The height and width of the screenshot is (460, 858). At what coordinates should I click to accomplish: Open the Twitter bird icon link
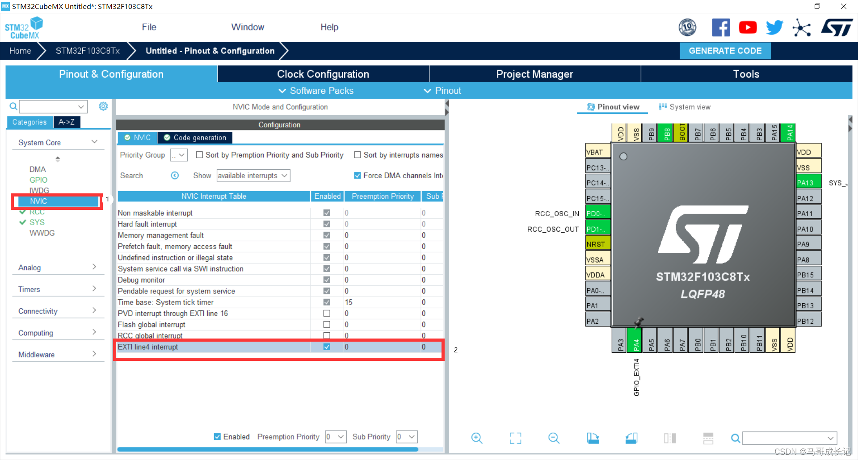click(x=774, y=27)
